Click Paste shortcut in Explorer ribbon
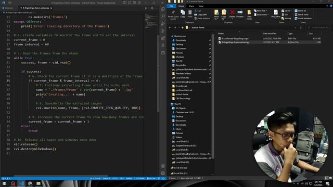Viewport: 333px width, 187px height. (202, 18)
